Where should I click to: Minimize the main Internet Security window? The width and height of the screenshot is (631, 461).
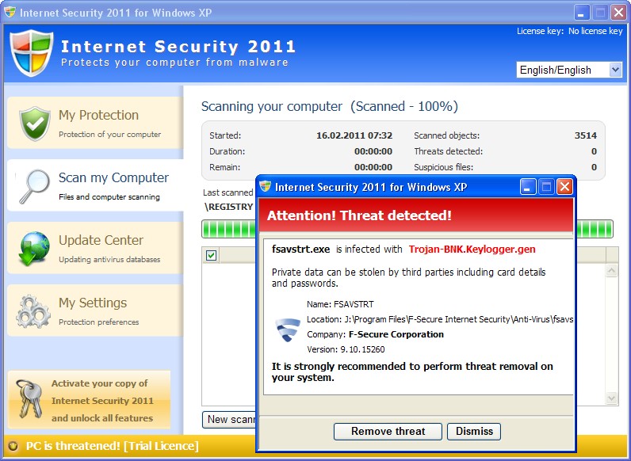pyautogui.click(x=581, y=13)
